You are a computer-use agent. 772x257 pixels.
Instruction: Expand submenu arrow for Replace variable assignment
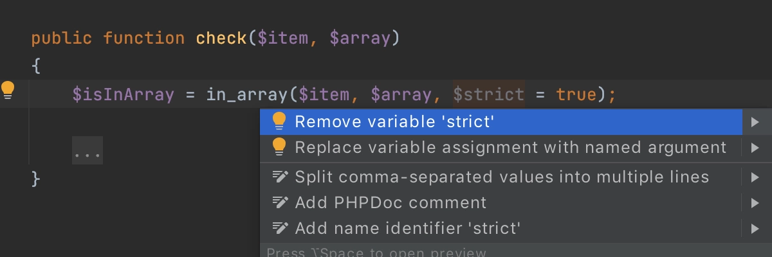click(755, 148)
